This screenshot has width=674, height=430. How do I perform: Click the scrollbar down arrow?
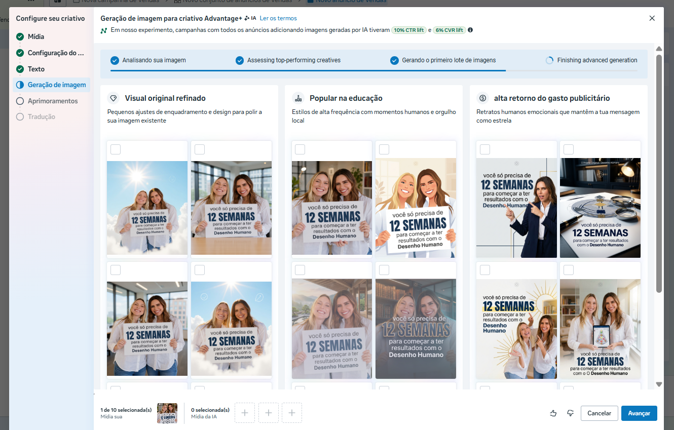pyautogui.click(x=659, y=384)
